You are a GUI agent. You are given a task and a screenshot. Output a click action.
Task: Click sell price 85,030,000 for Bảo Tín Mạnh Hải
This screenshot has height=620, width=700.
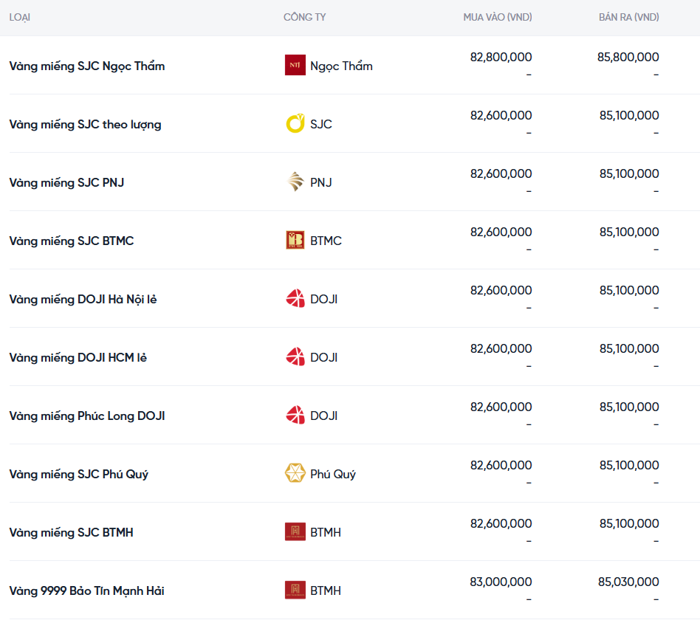click(628, 582)
